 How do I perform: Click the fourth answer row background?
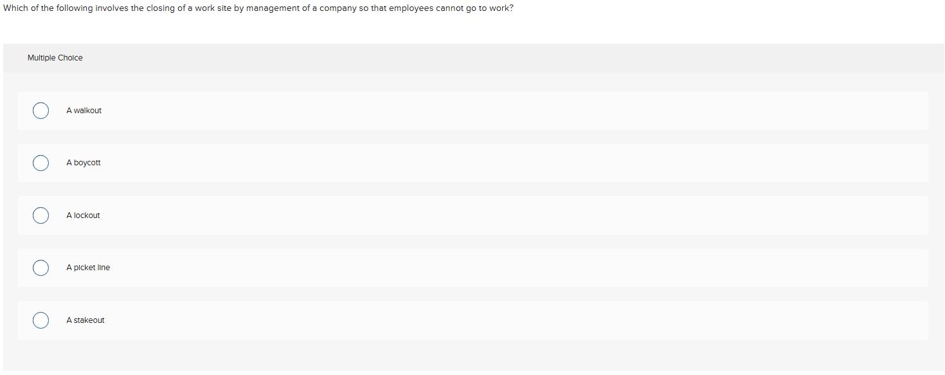[450, 268]
